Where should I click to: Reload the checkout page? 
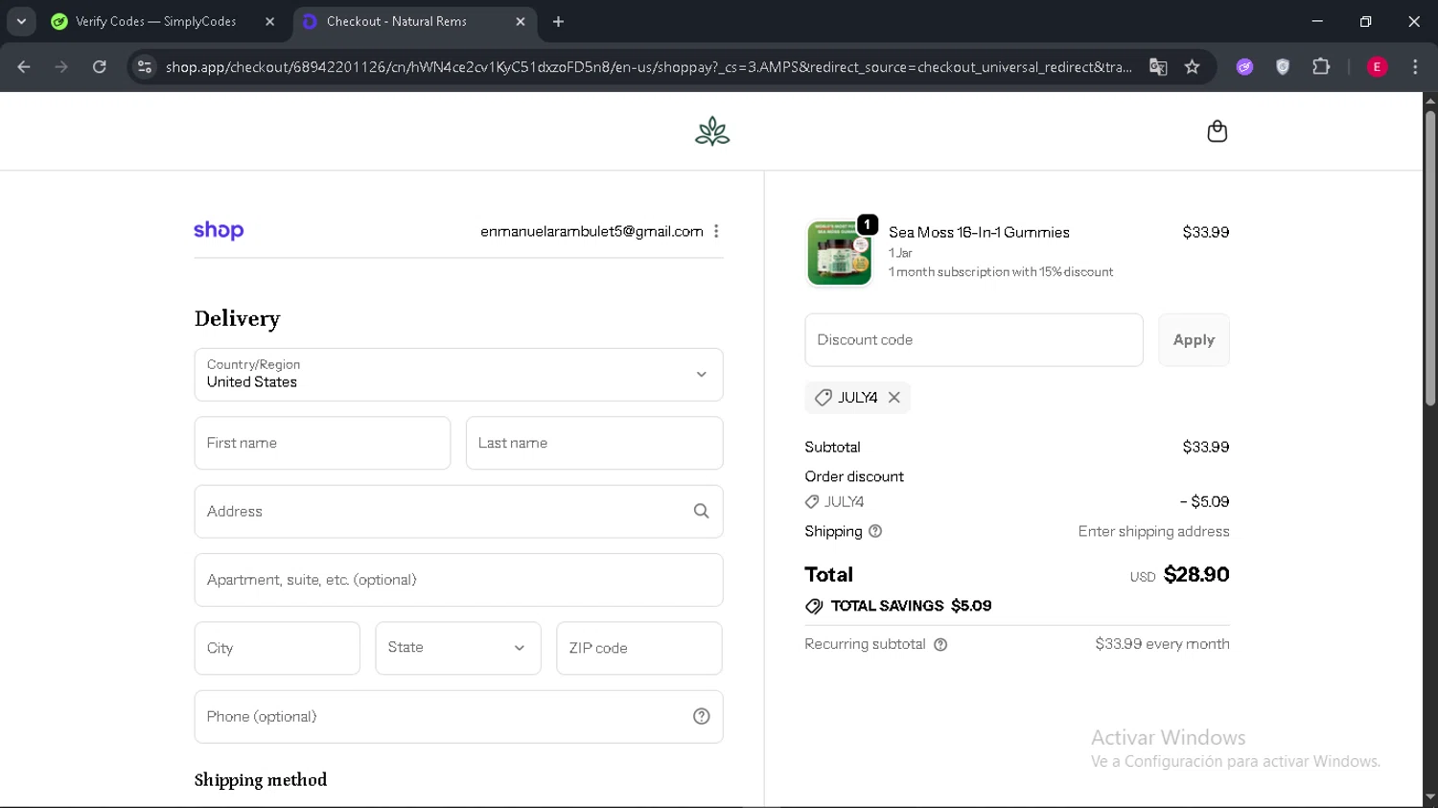(100, 67)
